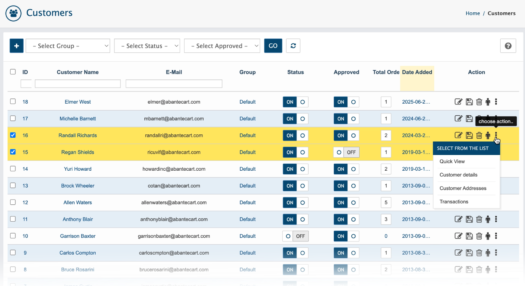Click total orders field for Allen Waters
Screen dimensions: 525x286
(386, 203)
